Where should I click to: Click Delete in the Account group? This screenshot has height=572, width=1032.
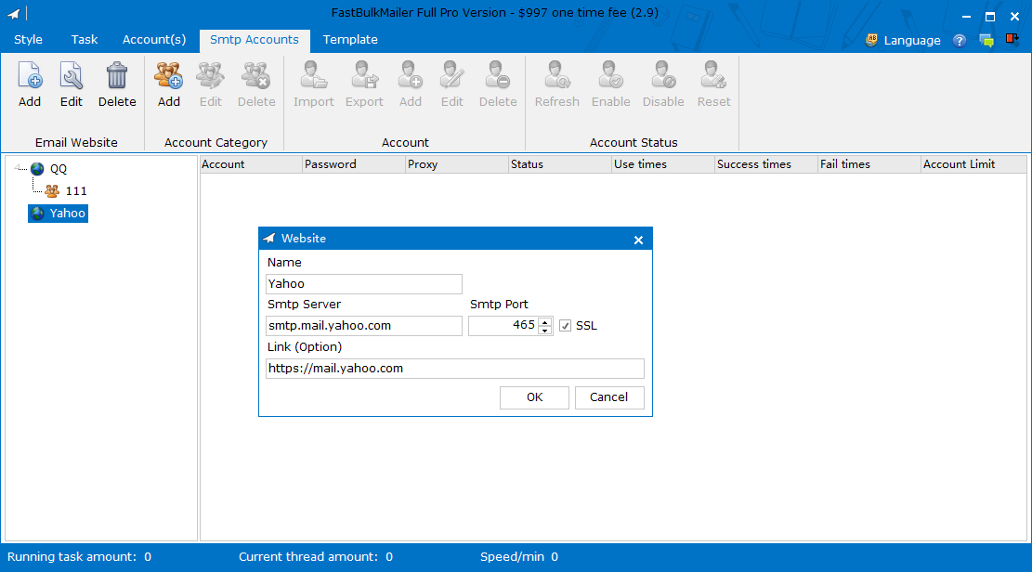point(498,84)
